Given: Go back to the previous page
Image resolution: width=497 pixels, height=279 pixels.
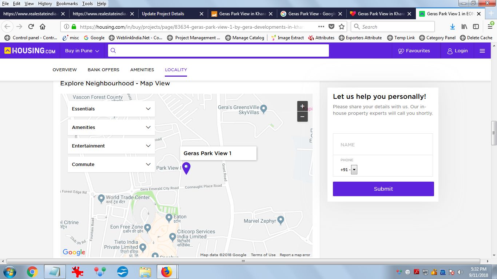Looking at the screenshot, I should (8, 27).
